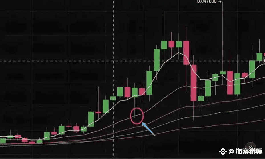Click the arrow beside the 0.047000 label
Viewport: 265px width, 159px height.
pos(220,2)
